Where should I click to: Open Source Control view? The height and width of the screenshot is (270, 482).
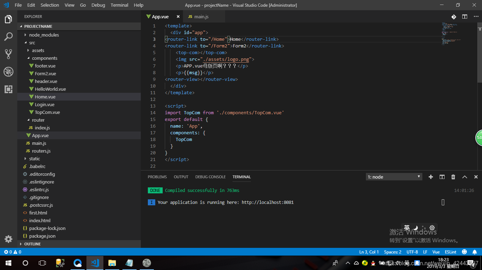(x=8, y=54)
